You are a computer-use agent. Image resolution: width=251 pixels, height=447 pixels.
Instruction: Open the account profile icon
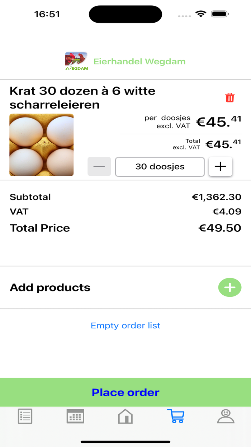click(x=226, y=417)
